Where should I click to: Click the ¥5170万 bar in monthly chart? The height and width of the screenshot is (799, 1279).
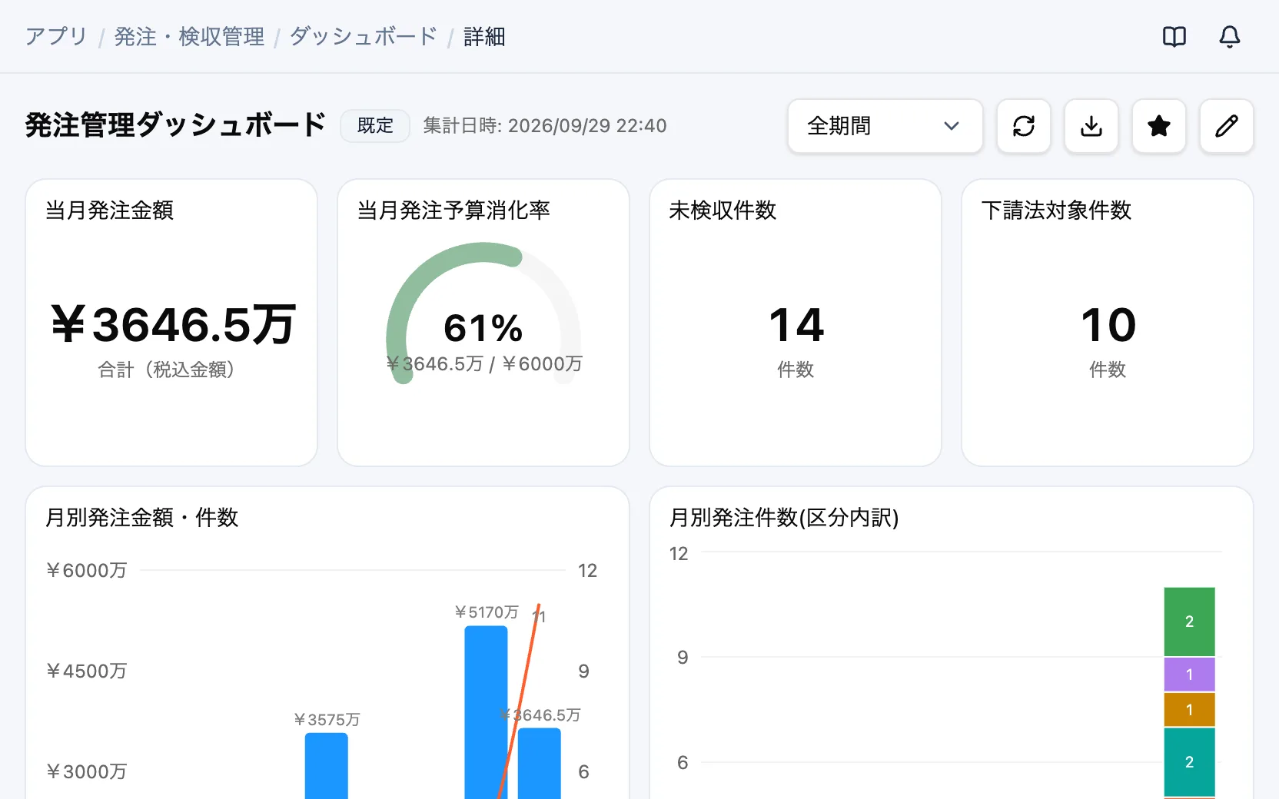[x=486, y=712]
